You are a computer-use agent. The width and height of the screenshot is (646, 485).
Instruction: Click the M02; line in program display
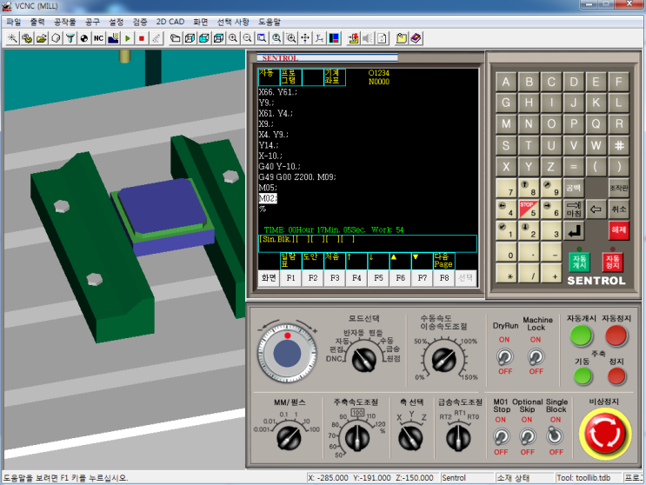pos(268,198)
